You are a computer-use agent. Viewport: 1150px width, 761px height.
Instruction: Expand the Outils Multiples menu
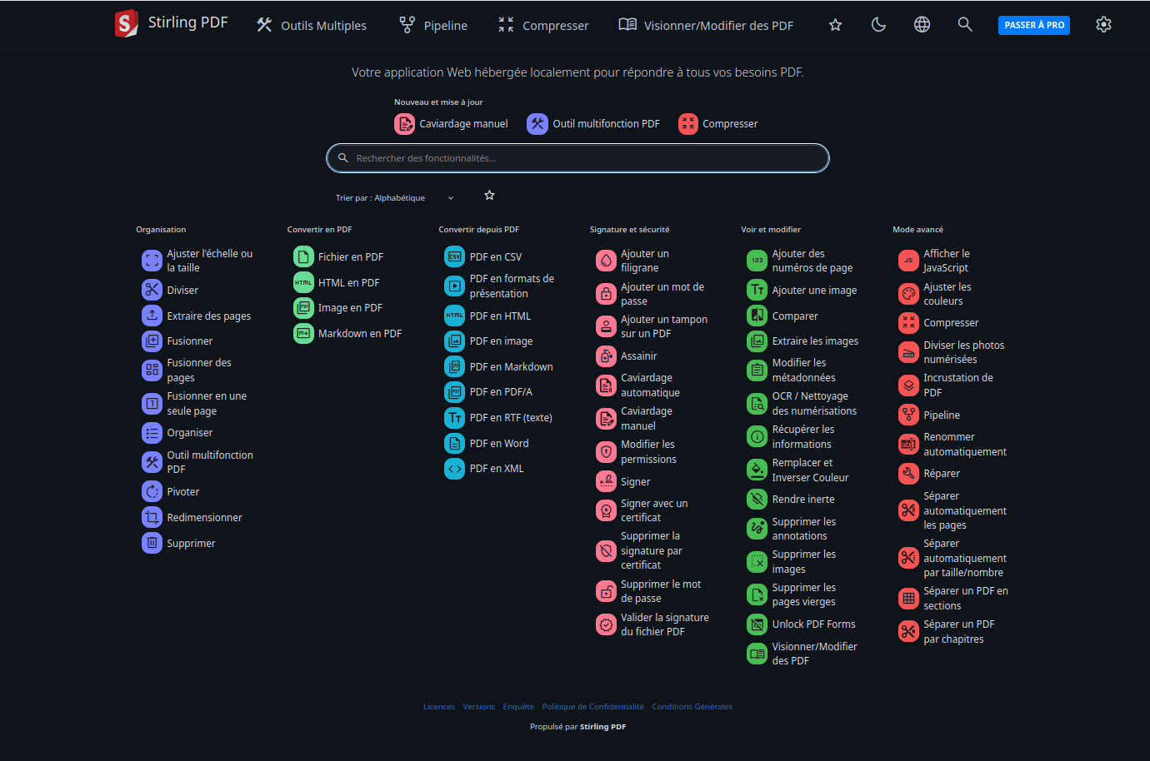coord(312,26)
